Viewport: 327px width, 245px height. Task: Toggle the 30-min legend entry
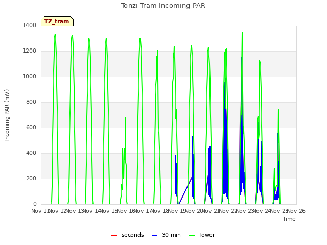point(166,235)
